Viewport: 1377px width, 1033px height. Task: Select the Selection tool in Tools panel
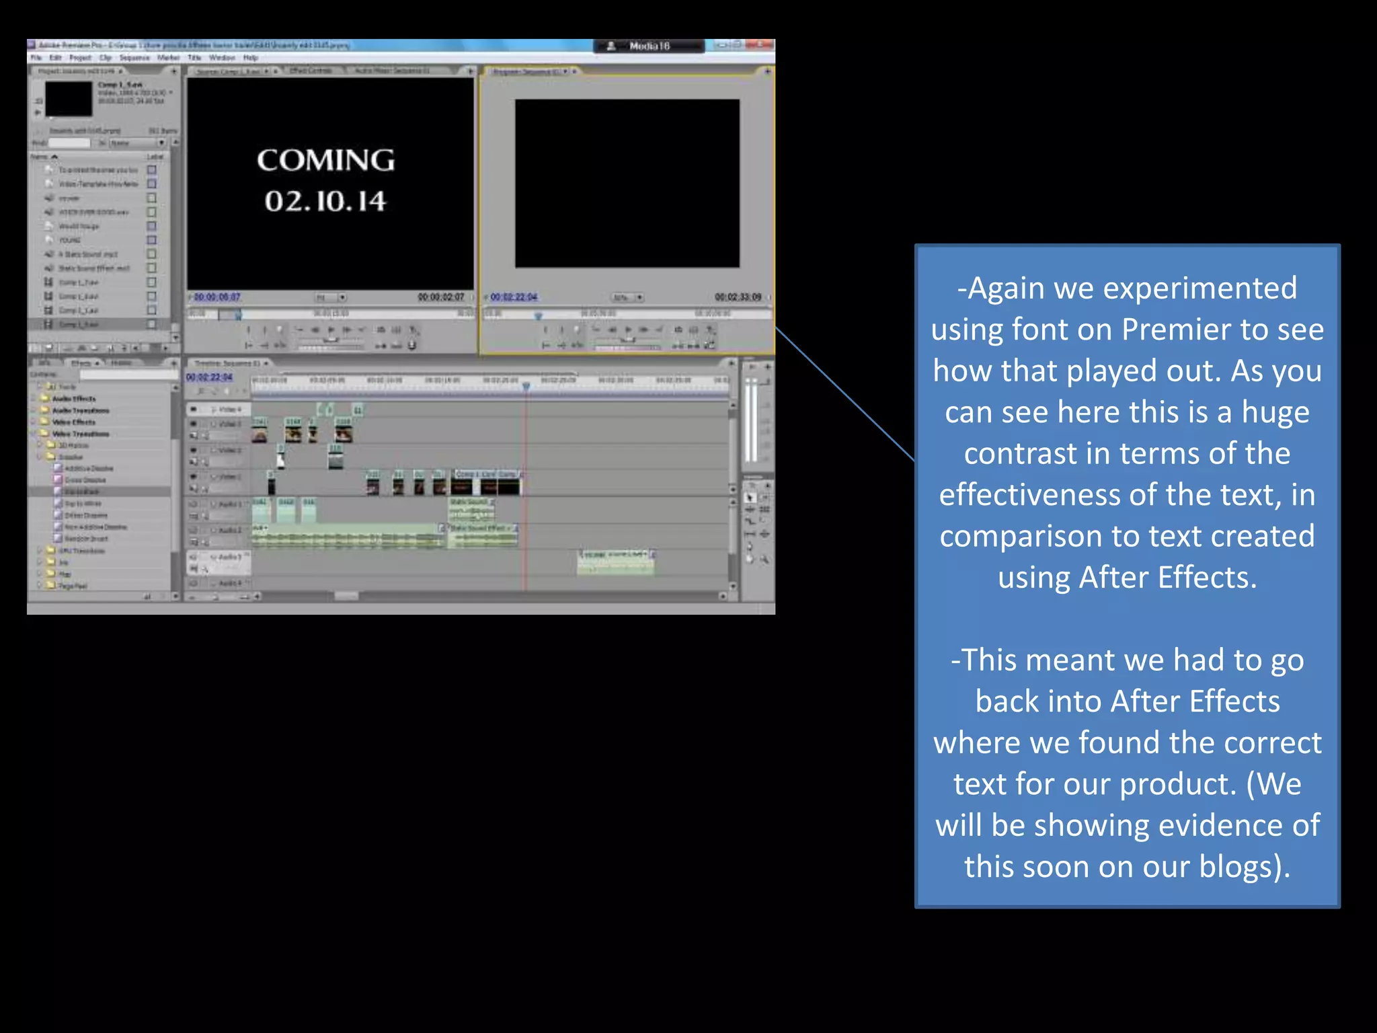click(x=750, y=498)
